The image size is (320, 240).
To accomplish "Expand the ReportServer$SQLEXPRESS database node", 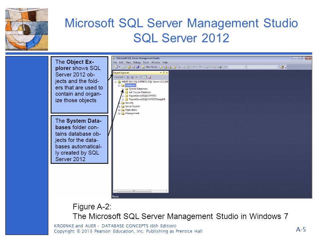I will click(123, 96).
